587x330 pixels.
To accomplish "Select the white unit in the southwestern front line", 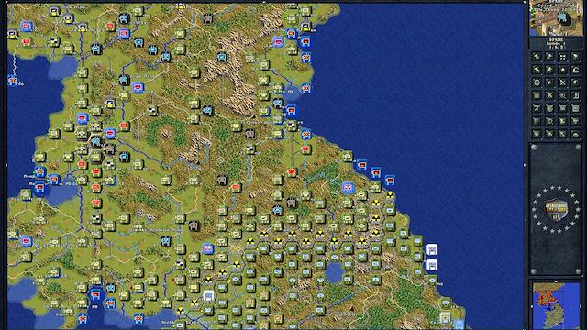I will 208,296.
